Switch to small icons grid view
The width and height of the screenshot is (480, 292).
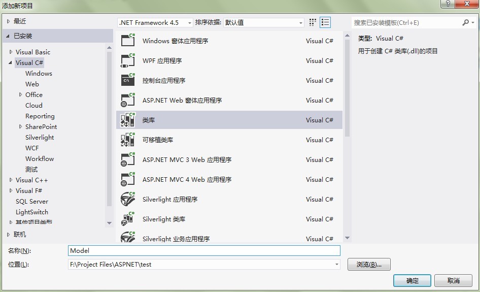pos(313,22)
